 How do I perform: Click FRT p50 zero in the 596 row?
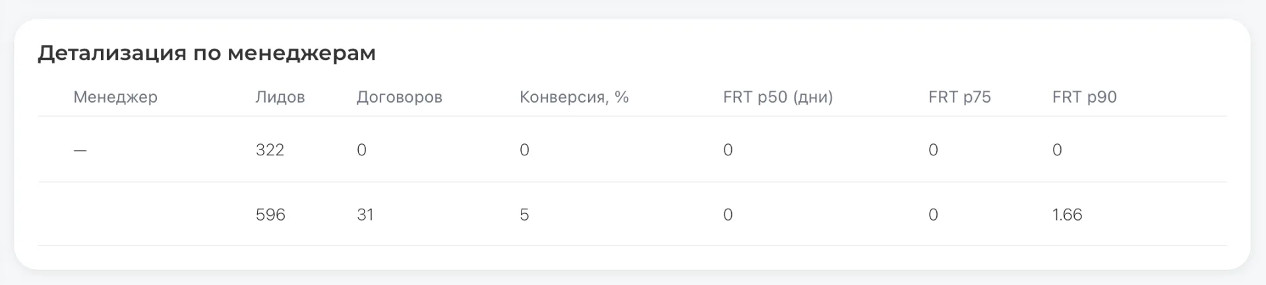click(x=728, y=215)
